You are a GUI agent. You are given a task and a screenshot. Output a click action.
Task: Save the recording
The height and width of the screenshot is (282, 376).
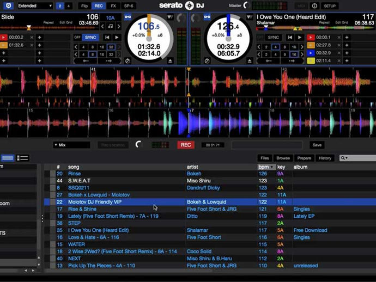pyautogui.click(x=317, y=145)
